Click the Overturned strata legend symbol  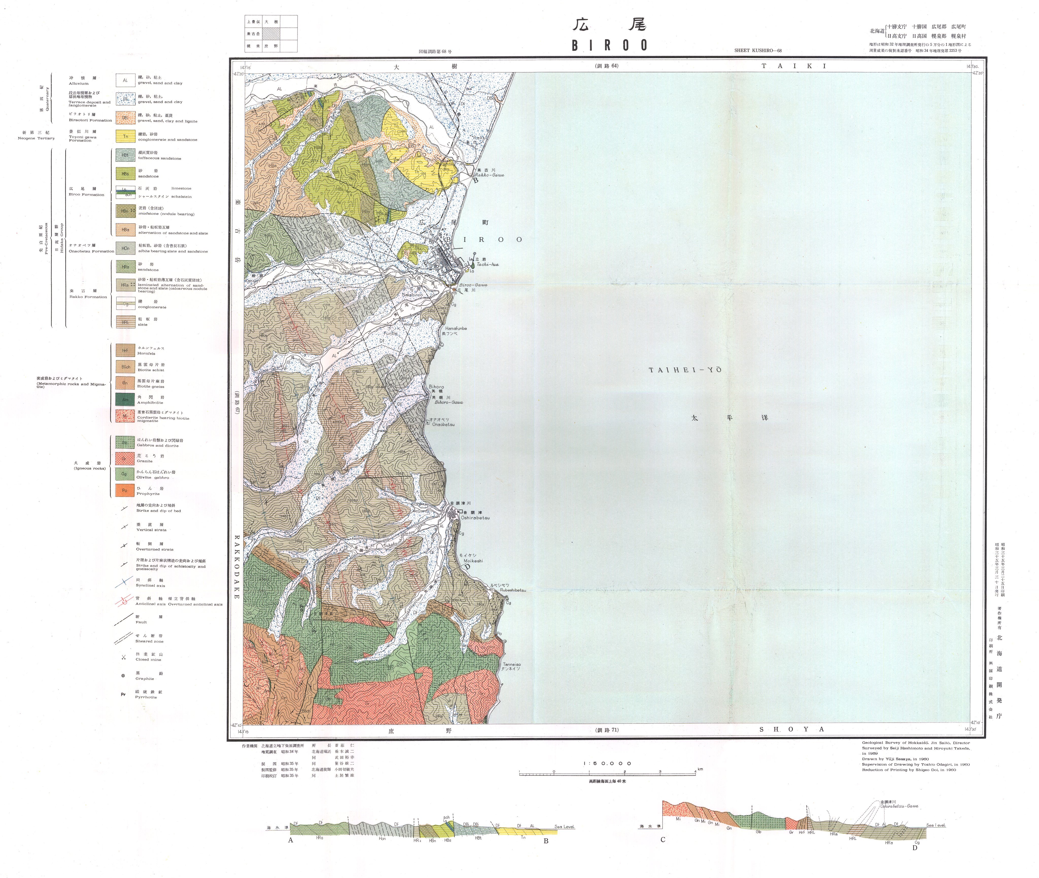tap(123, 546)
